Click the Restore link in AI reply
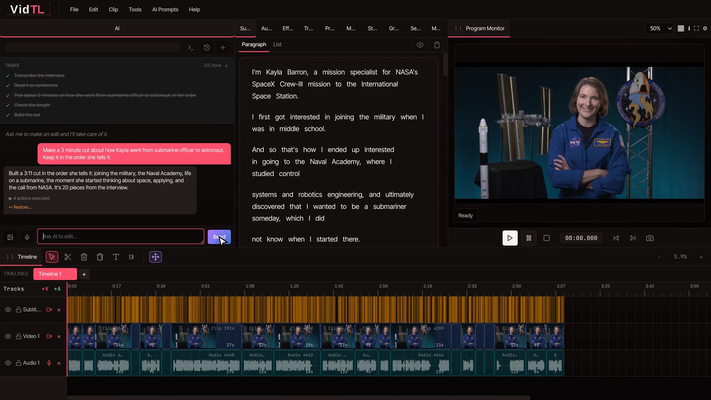The width and height of the screenshot is (711, 400). (20, 207)
